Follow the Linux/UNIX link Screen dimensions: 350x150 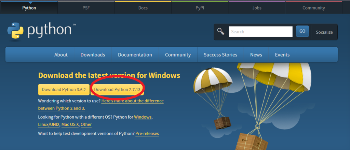(x=49, y=124)
